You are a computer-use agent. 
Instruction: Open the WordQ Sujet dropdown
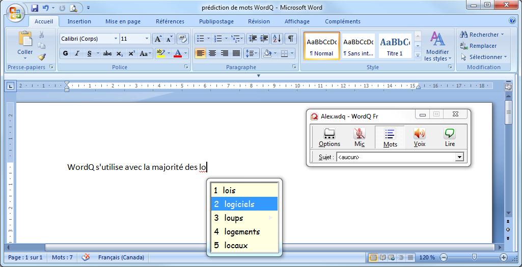pos(460,157)
